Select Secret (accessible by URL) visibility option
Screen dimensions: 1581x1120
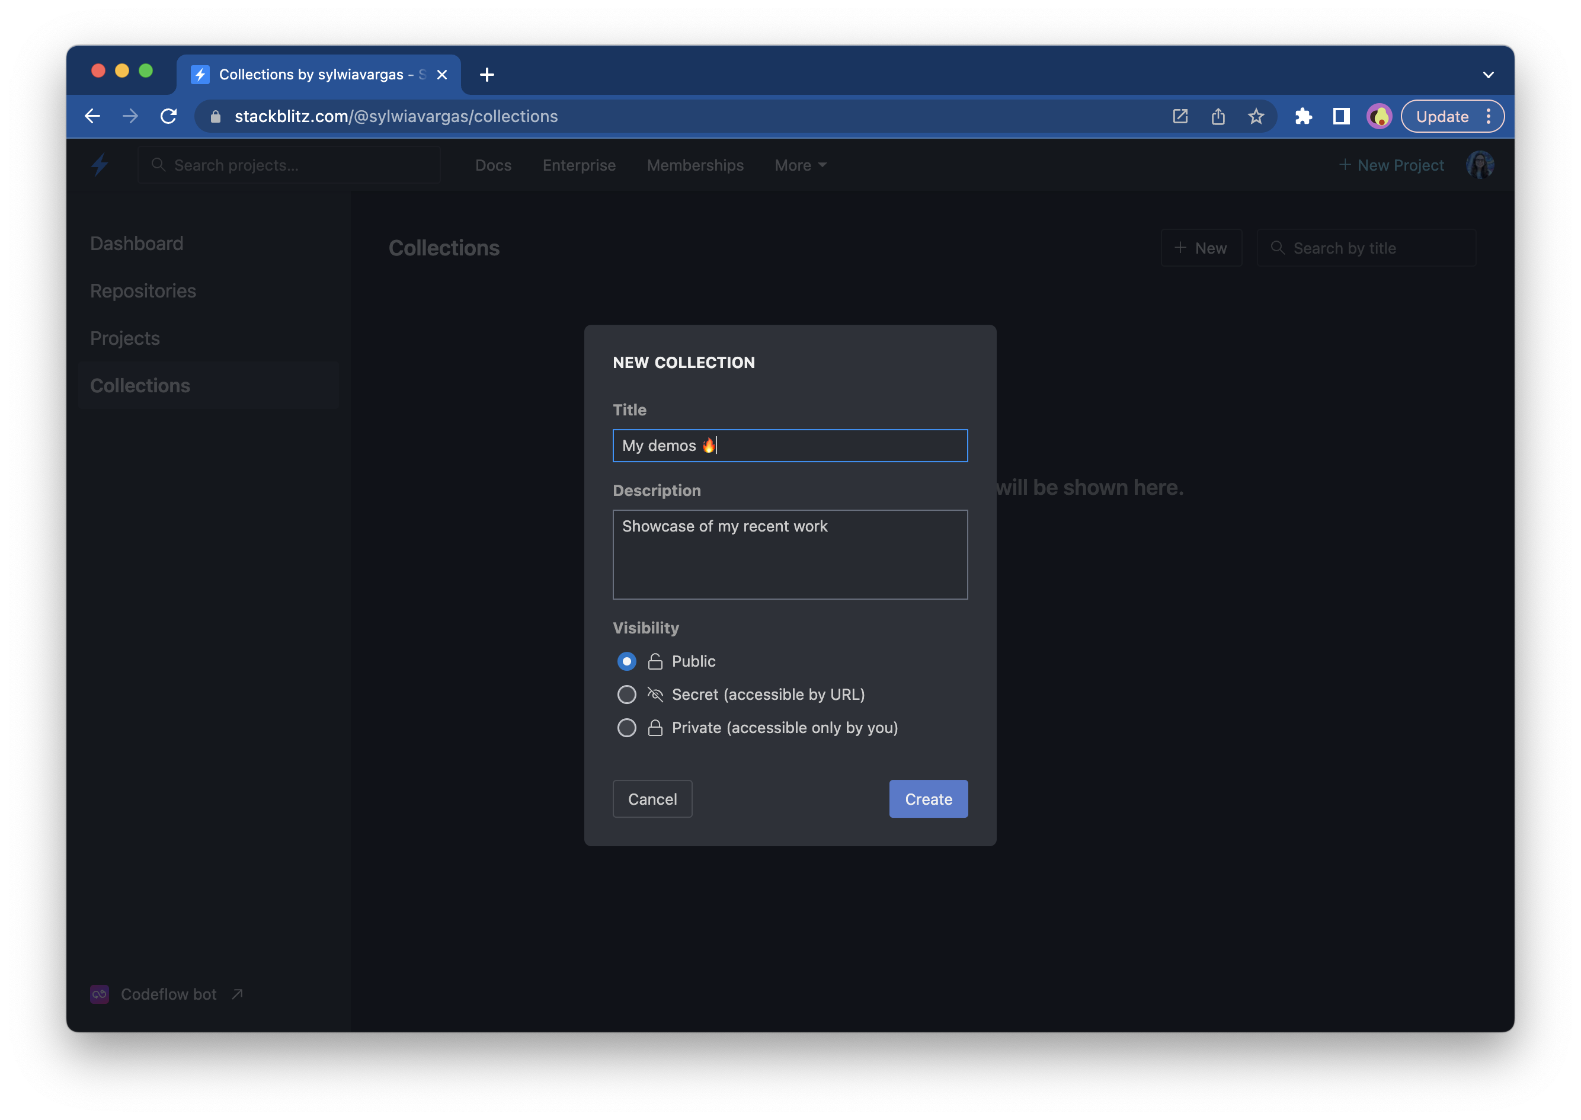[626, 695]
